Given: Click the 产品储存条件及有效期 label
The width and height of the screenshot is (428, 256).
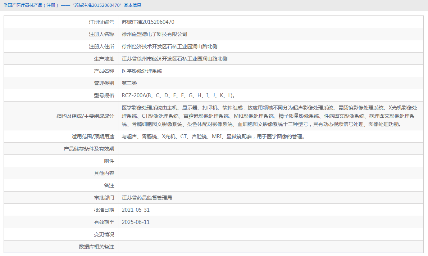Looking at the screenshot, I should [89, 149].
